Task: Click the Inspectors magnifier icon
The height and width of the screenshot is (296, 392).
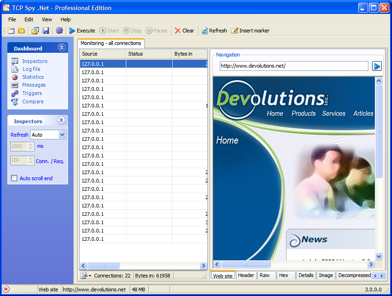Action: click(15, 61)
